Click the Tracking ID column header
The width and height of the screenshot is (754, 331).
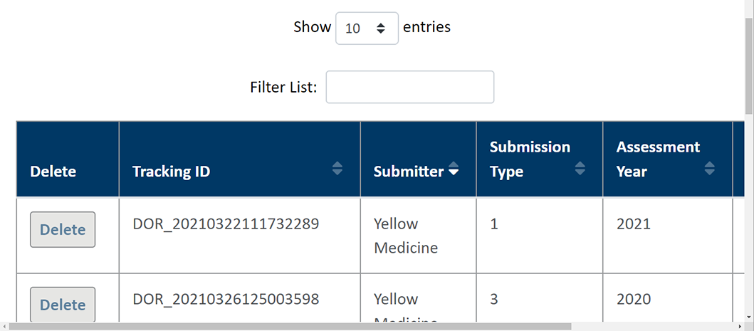(172, 172)
